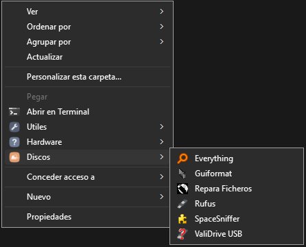The height and width of the screenshot is (247, 306).
Task: Click the question mark icon next to Hardware
Action: pyautogui.click(x=14, y=142)
